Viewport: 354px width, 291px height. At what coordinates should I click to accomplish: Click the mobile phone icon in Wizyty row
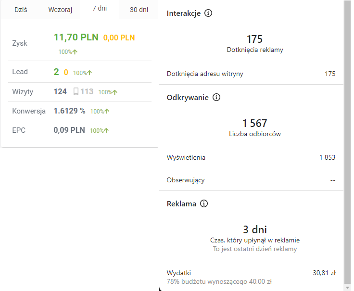click(76, 91)
